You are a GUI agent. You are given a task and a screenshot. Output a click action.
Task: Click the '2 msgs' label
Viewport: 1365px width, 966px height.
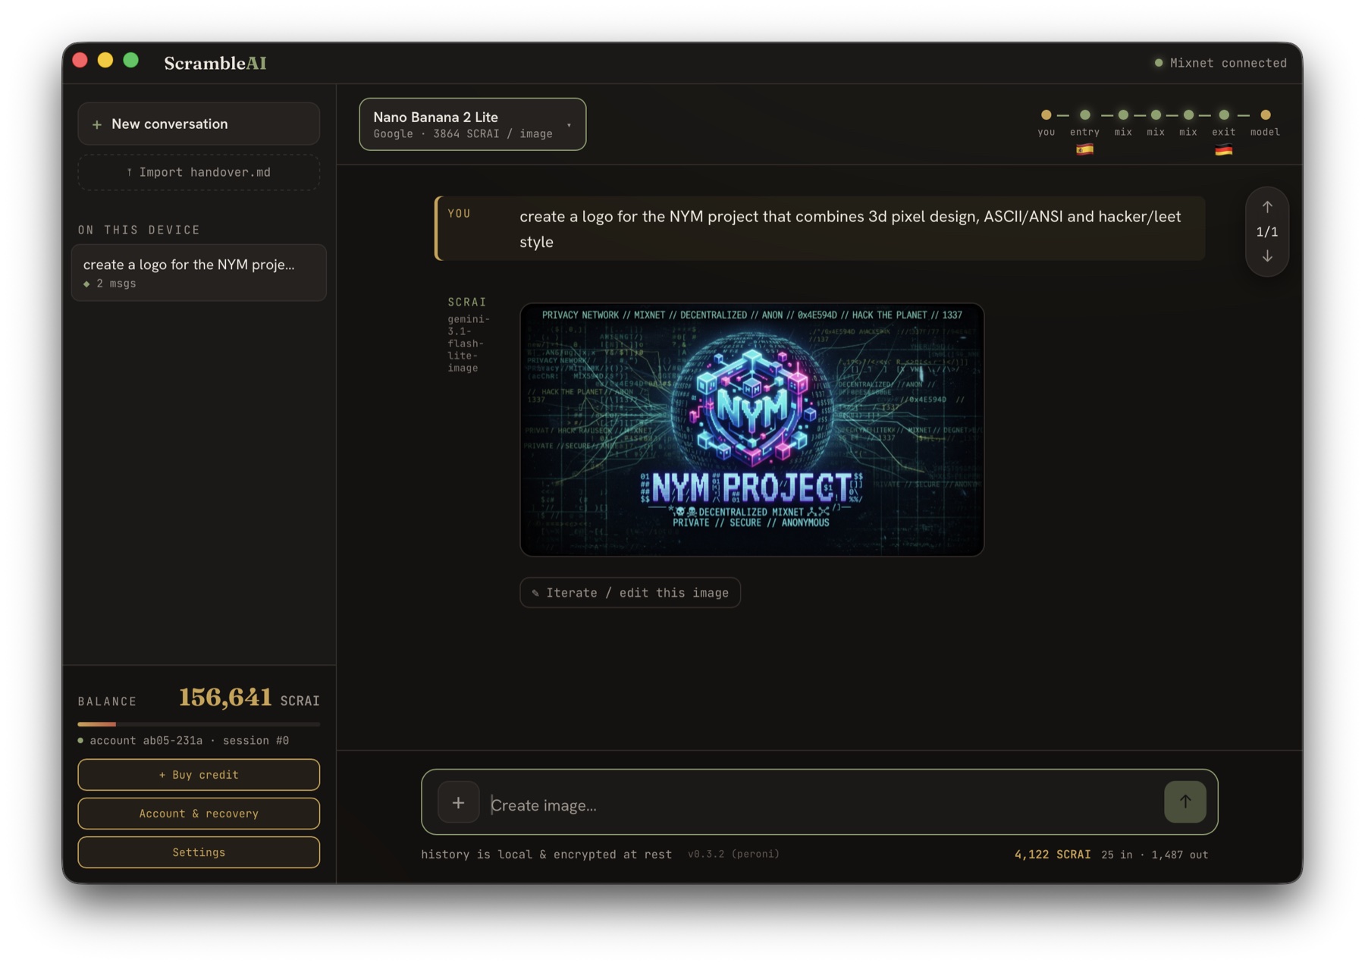[x=116, y=284]
